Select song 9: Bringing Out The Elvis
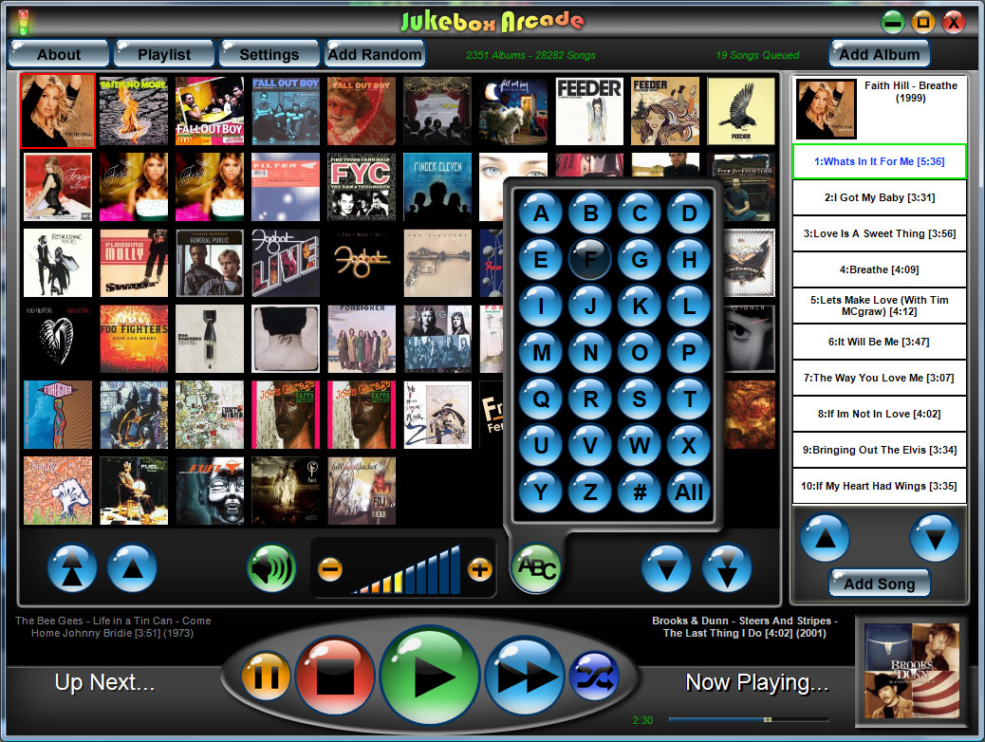This screenshot has width=985, height=742. pos(880,450)
